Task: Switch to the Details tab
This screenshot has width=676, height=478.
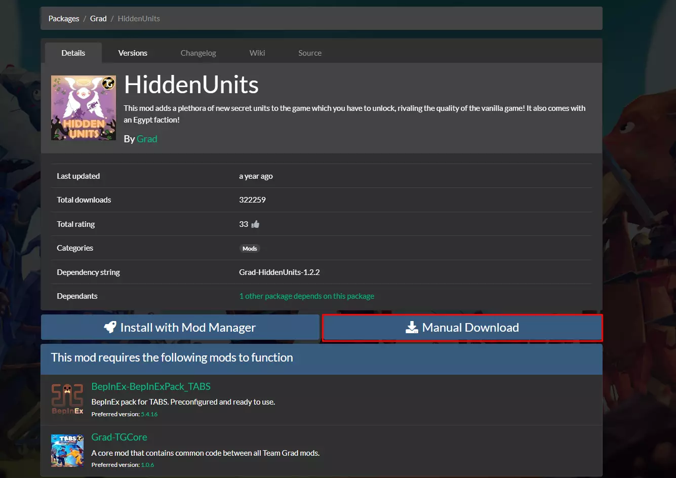Action: [x=73, y=53]
